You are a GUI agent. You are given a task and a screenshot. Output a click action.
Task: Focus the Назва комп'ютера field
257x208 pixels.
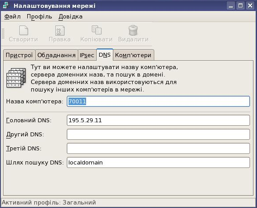click(x=158, y=102)
